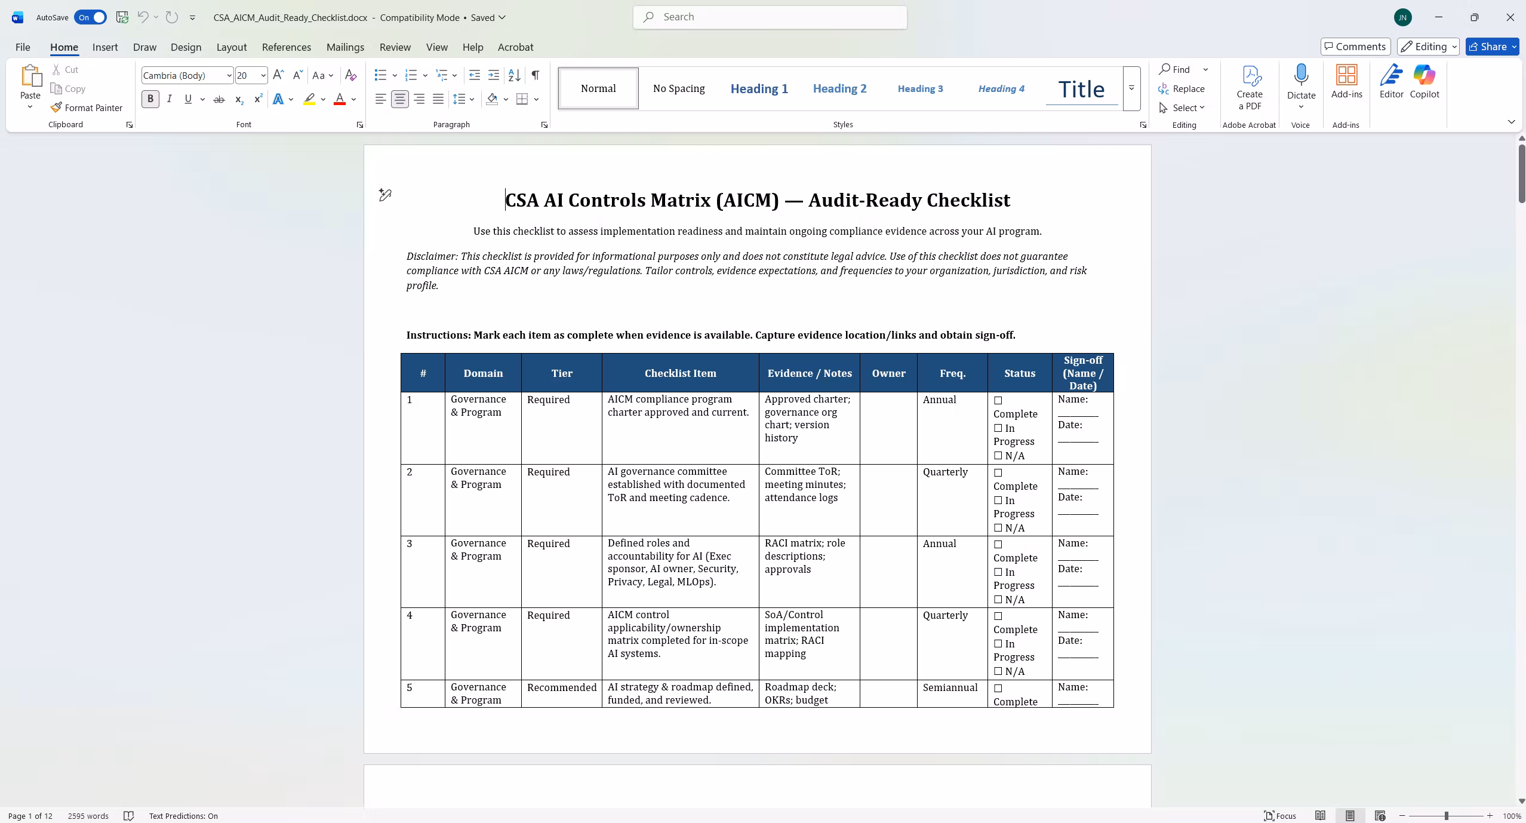The width and height of the screenshot is (1526, 823).
Task: Show paragraph marks and hidden symbols
Action: (536, 75)
